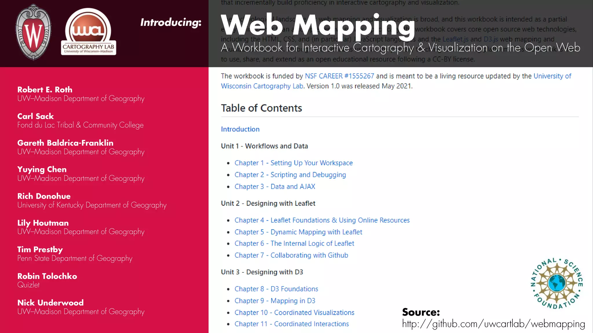Screen dimensions: 593x333
Task: Open Chapter 10 - Coordinated Visualizations
Action: tap(294, 313)
